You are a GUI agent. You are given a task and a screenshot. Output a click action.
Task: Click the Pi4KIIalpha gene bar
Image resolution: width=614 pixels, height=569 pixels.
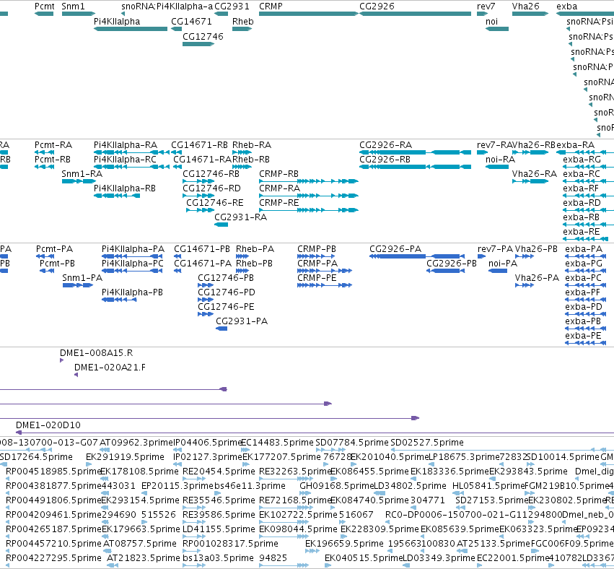131,29
